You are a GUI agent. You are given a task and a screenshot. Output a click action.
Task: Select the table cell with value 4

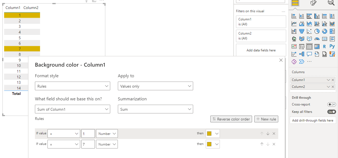point(20,32)
